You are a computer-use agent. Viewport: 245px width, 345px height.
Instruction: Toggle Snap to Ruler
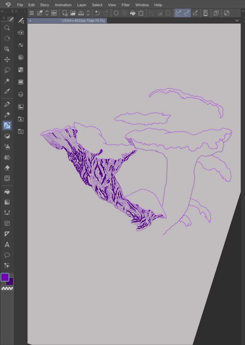click(x=178, y=13)
